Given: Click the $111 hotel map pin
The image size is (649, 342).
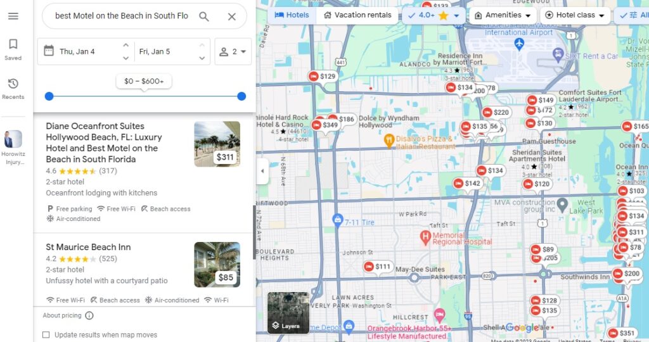Looking at the screenshot, I should 377,267.
